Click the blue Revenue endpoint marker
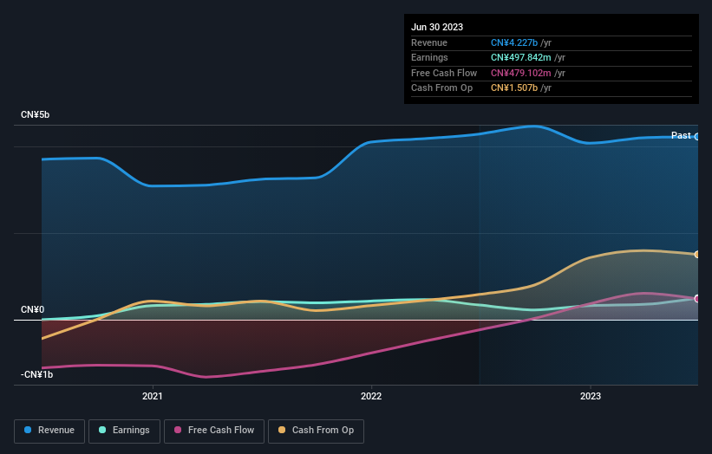The image size is (712, 454). (x=697, y=137)
